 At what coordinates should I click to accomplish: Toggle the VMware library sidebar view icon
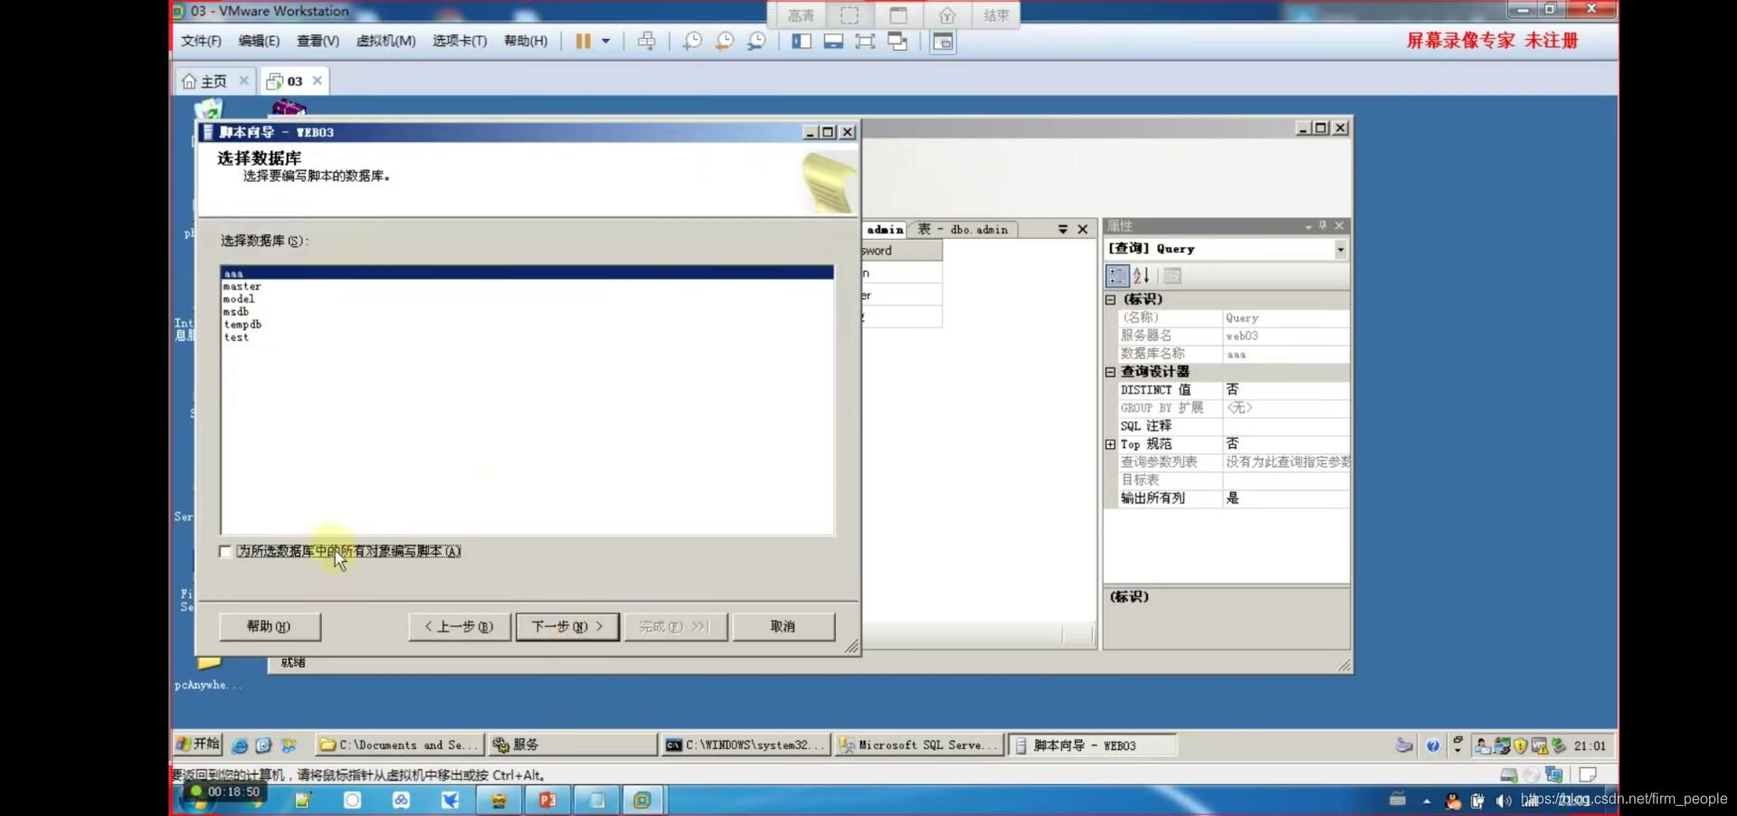(x=802, y=42)
